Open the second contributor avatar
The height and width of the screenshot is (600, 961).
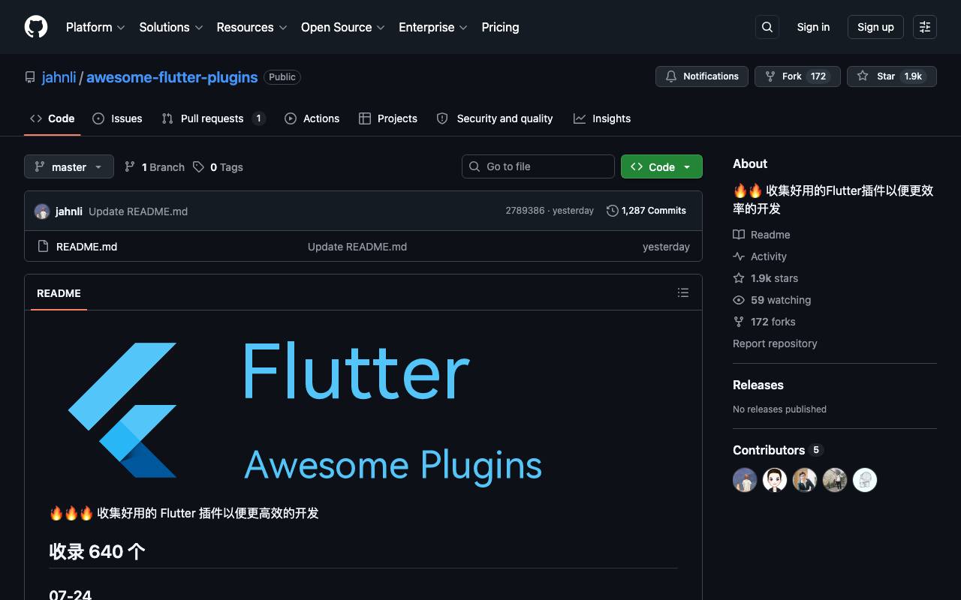[x=775, y=480]
